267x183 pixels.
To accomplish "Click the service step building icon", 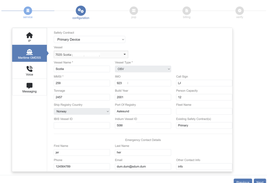I will (28, 11).
